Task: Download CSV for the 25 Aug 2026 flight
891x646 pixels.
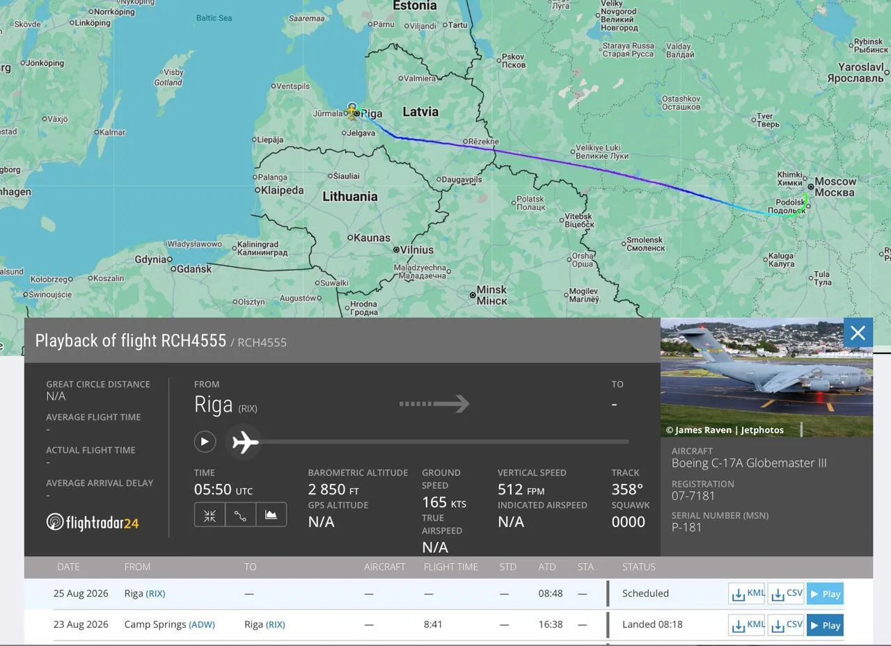Action: (786, 594)
